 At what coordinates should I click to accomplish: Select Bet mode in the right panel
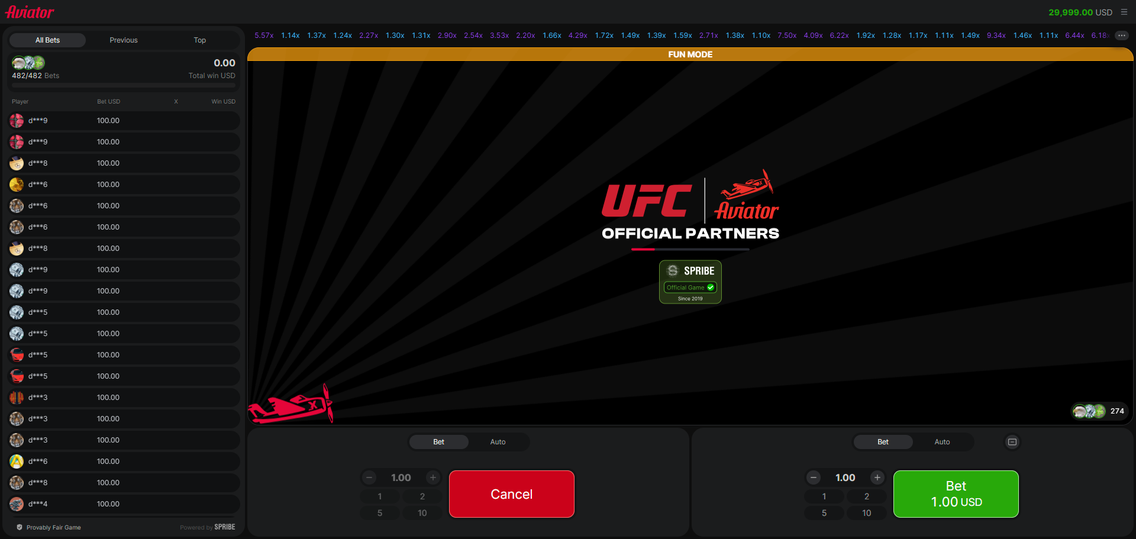[883, 442]
